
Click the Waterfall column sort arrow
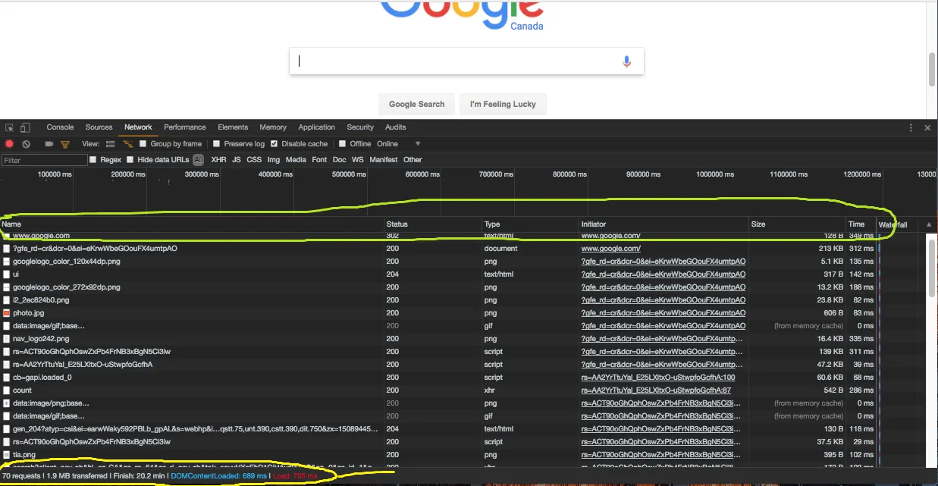[929, 224]
